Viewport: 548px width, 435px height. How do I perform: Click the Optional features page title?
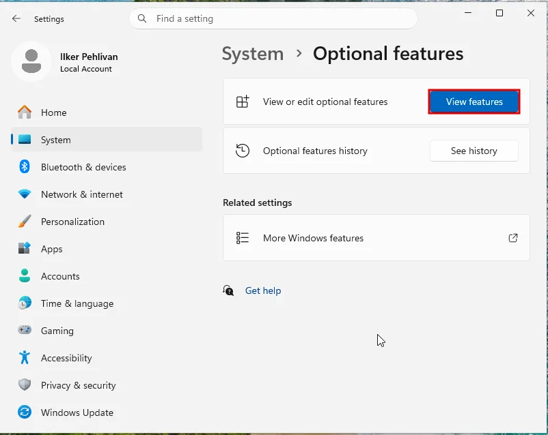tap(388, 54)
